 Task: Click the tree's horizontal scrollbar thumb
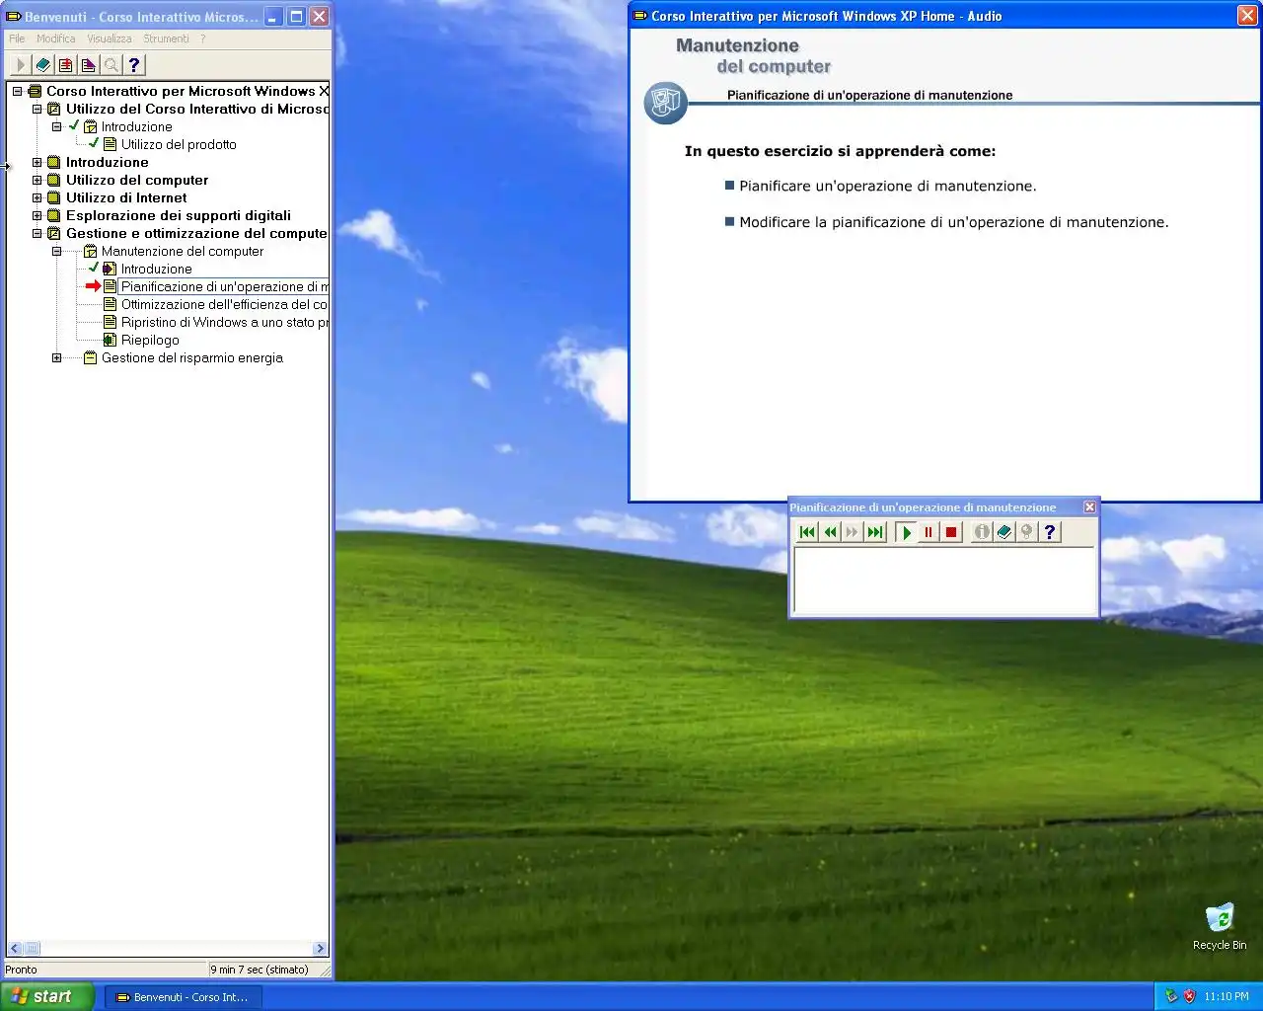point(33,949)
